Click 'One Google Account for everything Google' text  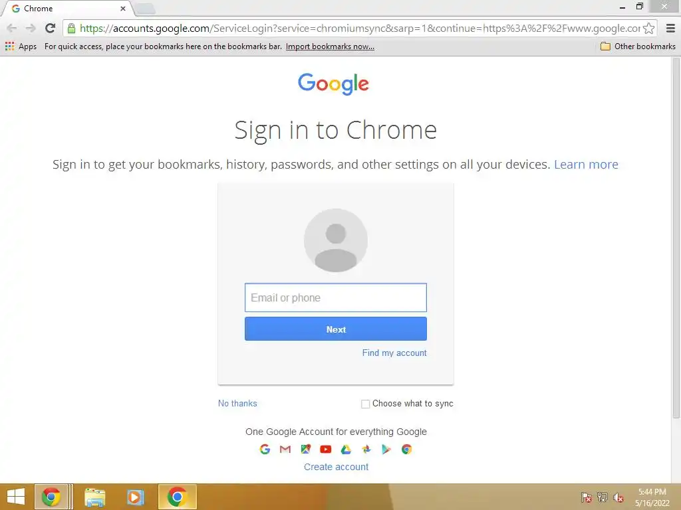336,432
